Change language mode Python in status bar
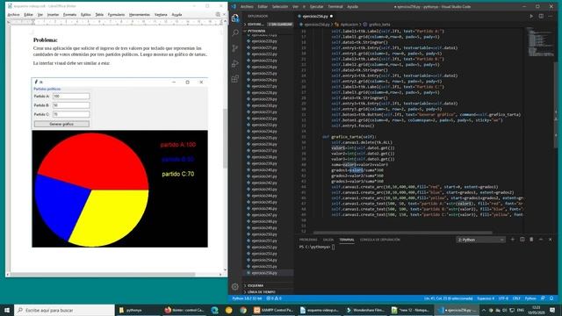562x316 pixels. click(530, 298)
